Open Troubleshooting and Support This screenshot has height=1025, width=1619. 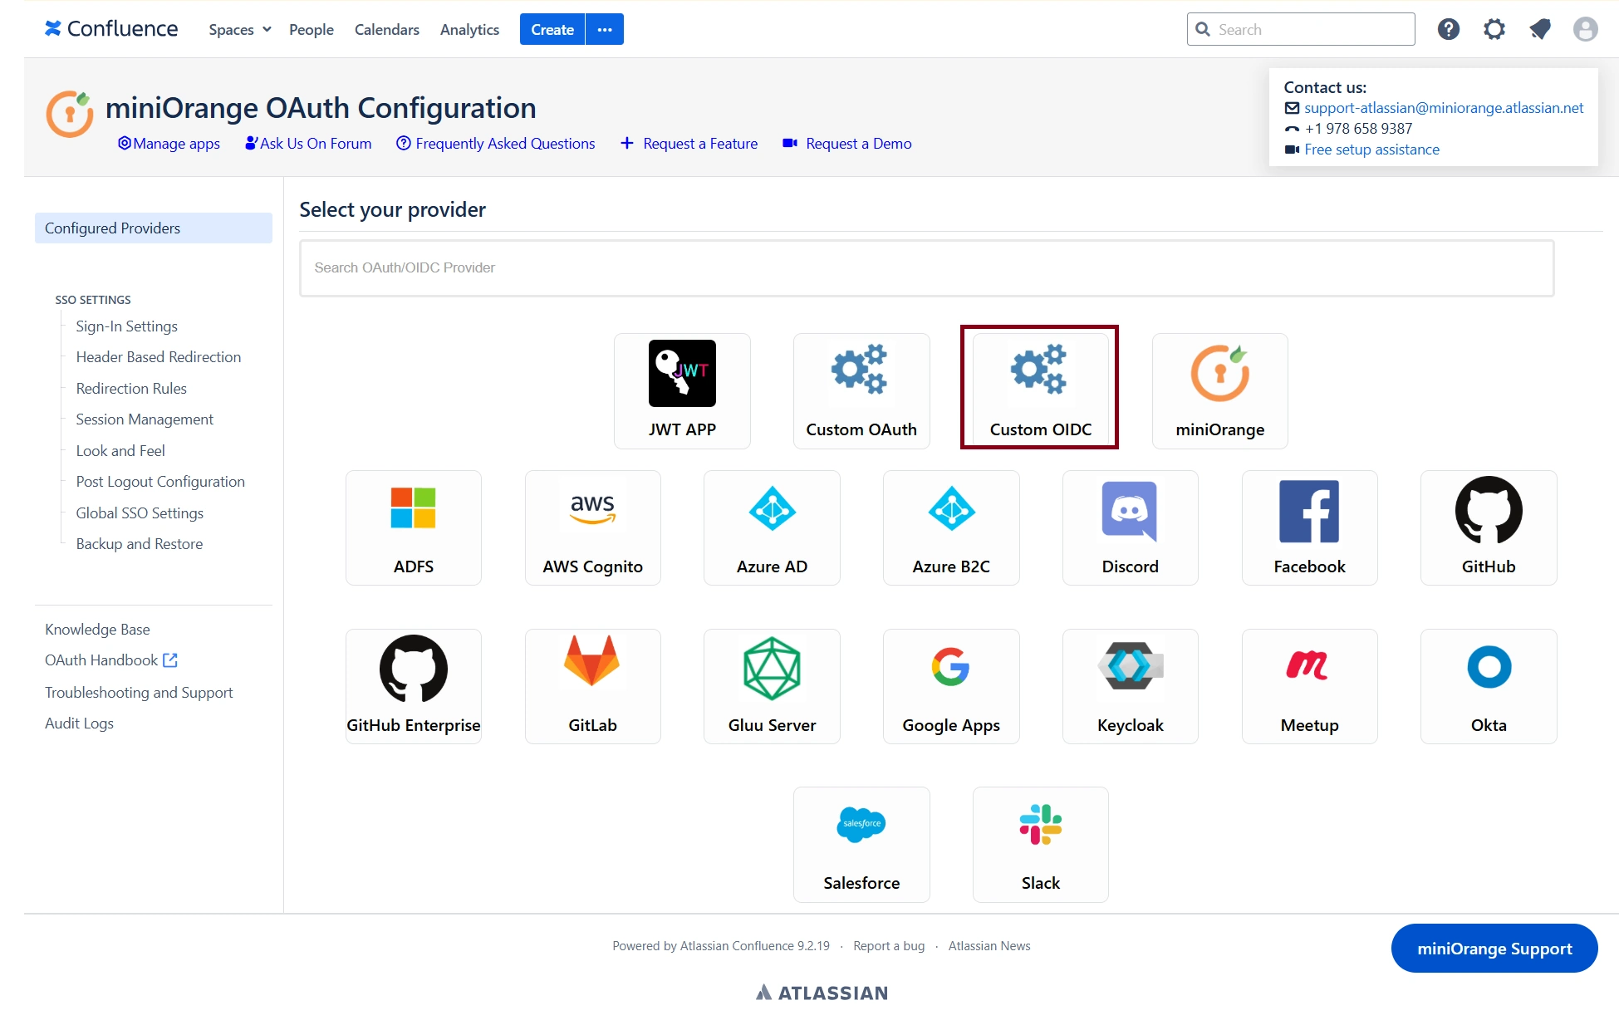pos(139,692)
